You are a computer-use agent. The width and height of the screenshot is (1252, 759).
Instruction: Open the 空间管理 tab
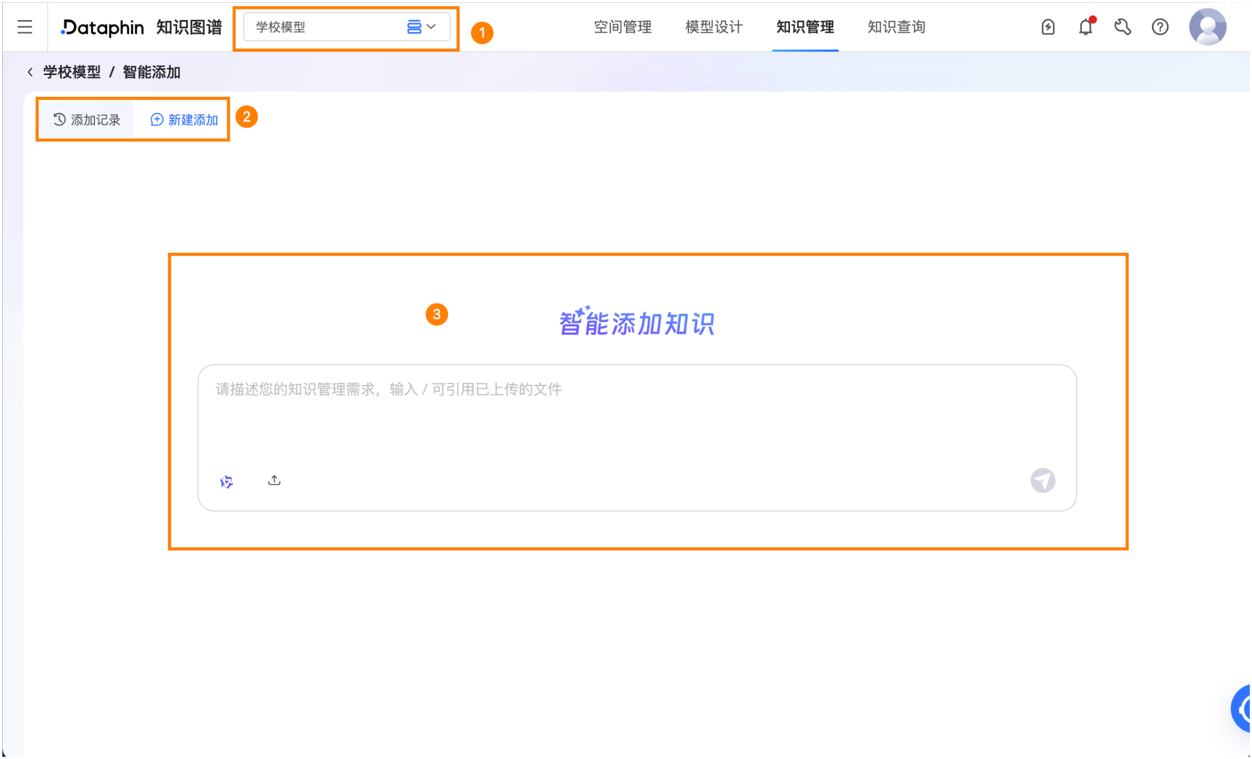(623, 27)
